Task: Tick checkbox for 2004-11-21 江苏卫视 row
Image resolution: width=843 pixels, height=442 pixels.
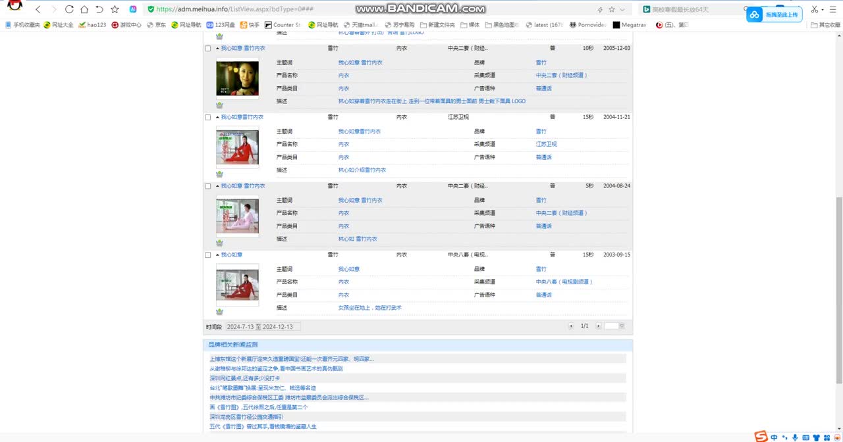Action: coord(208,117)
